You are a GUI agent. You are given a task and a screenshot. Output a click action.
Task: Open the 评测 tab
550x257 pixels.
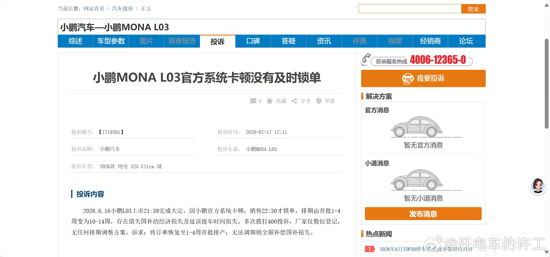tap(359, 41)
